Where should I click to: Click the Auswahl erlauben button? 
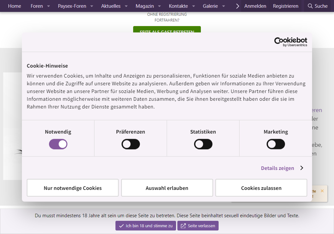tap(167, 188)
